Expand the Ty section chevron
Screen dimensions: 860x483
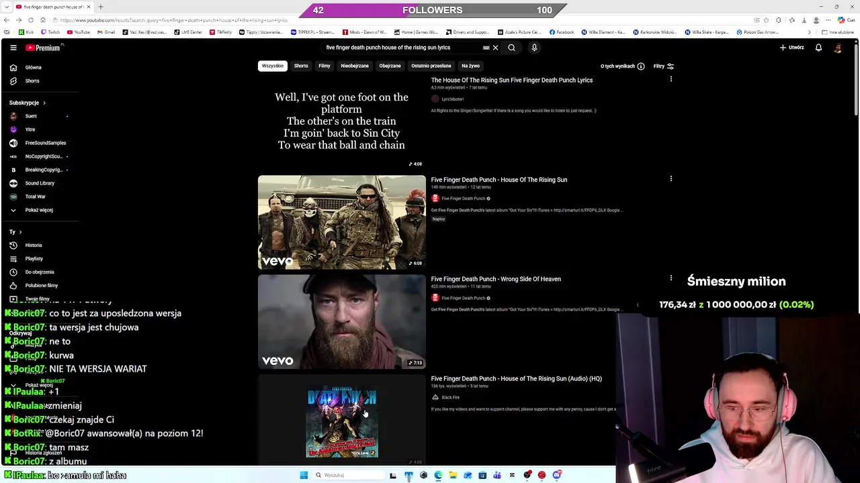coord(19,232)
